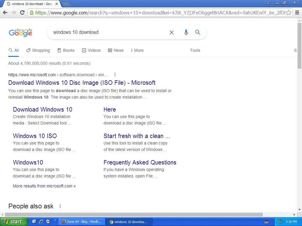Viewport: 302px width, 226px height.
Task: Click the vertical scrollbar down arrow
Action: 300,210
